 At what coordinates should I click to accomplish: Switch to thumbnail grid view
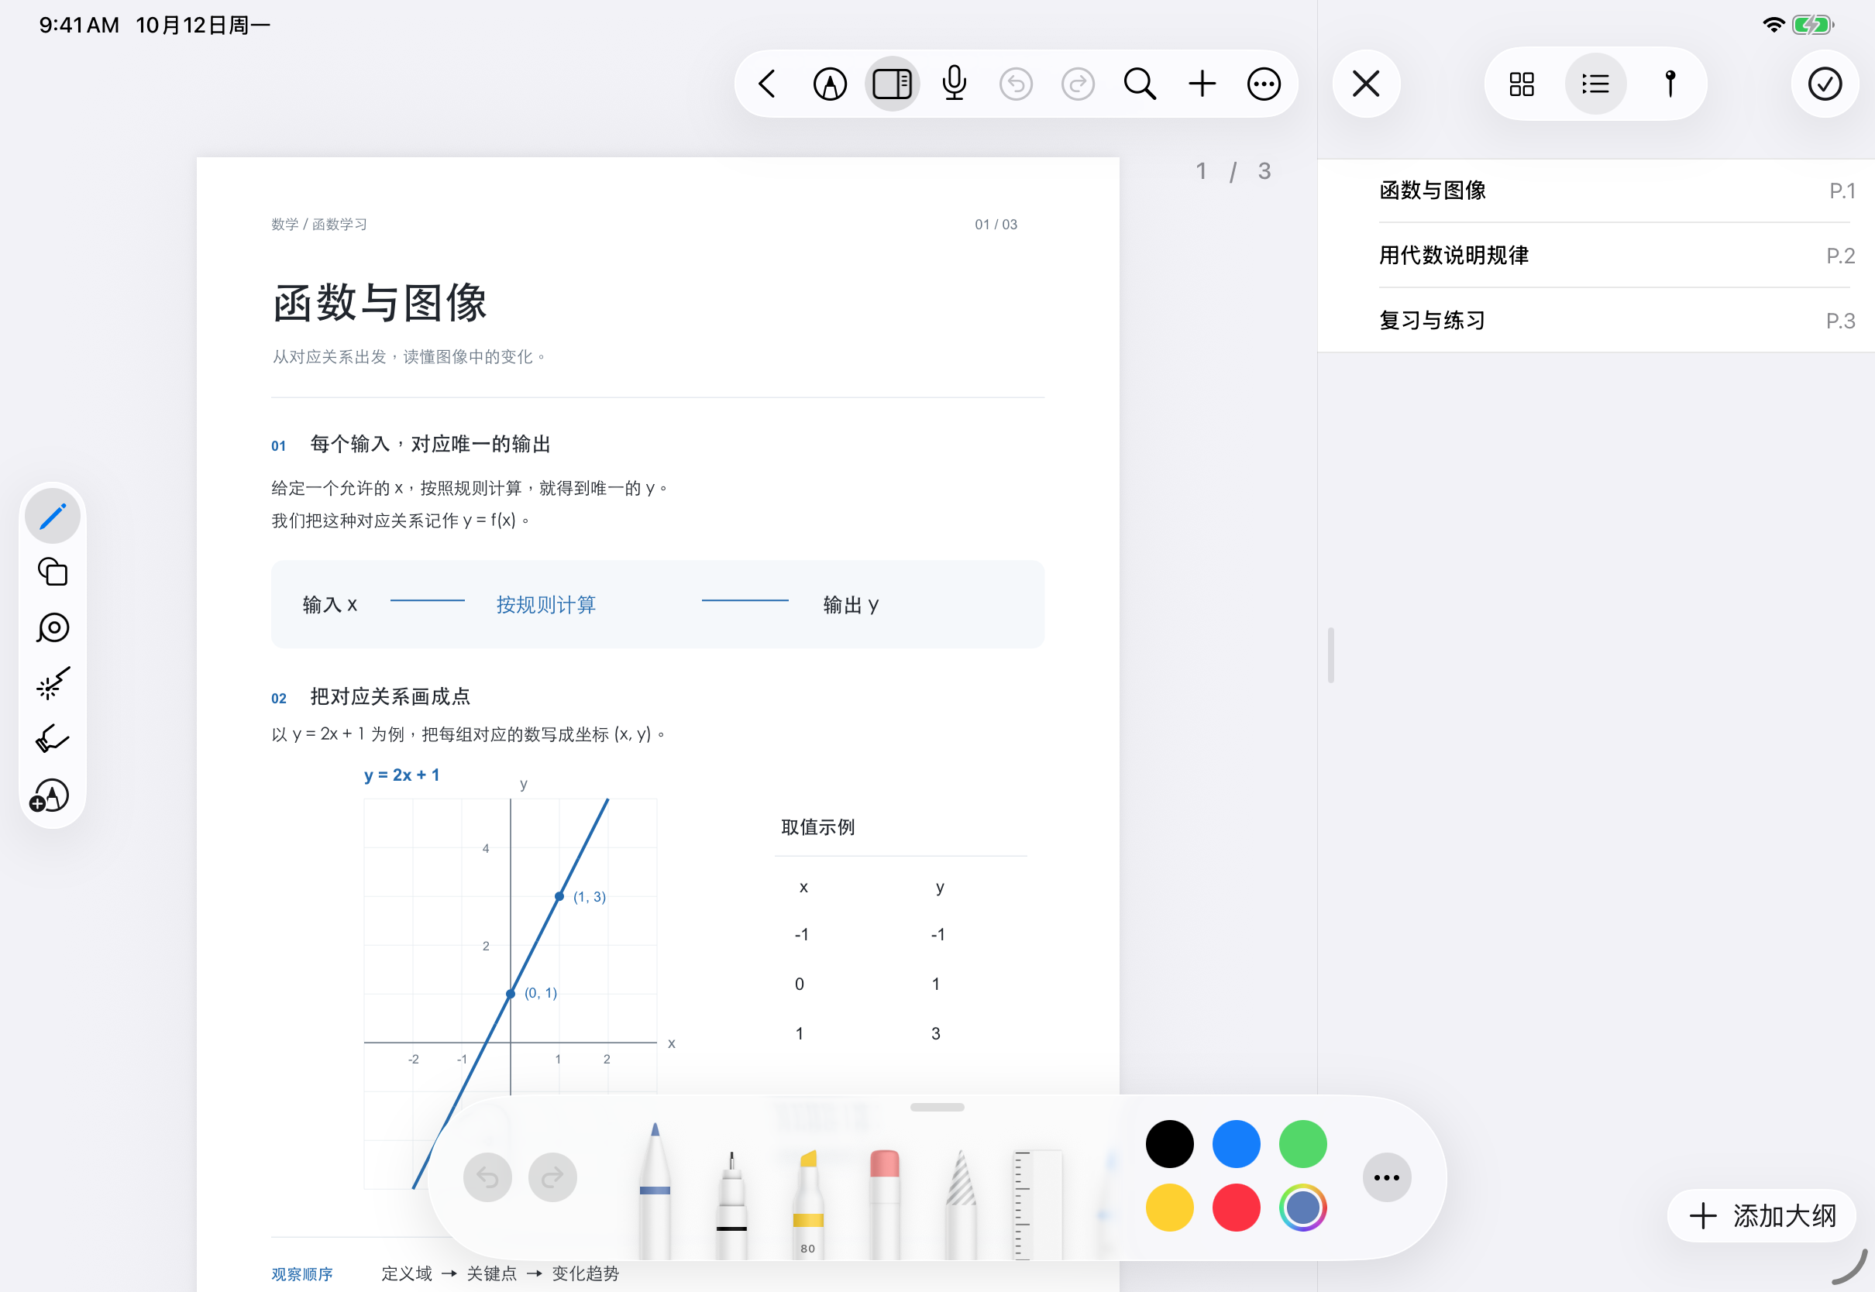coord(1521,84)
